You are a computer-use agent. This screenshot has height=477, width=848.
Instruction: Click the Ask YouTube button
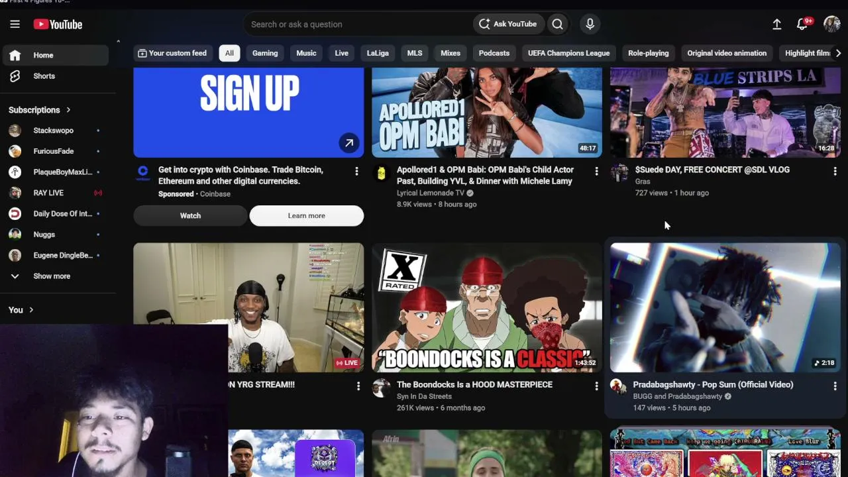(x=508, y=25)
